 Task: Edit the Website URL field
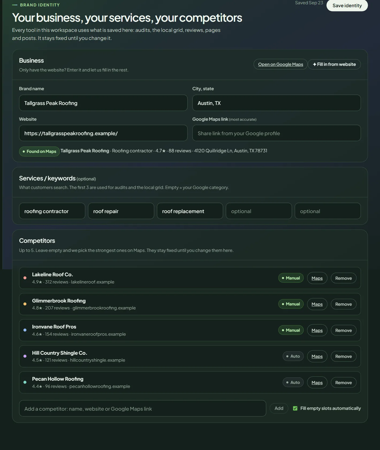pyautogui.click(x=103, y=133)
